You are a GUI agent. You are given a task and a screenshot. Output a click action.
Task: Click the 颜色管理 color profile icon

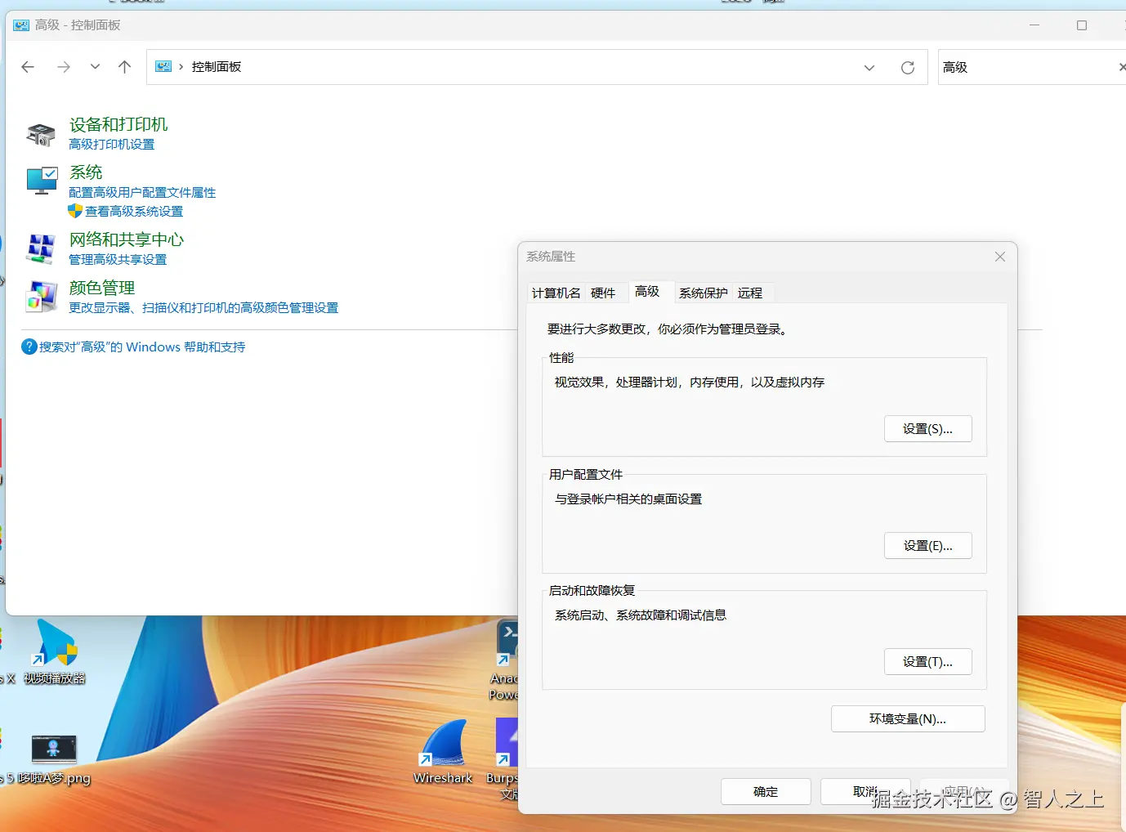[x=41, y=297]
